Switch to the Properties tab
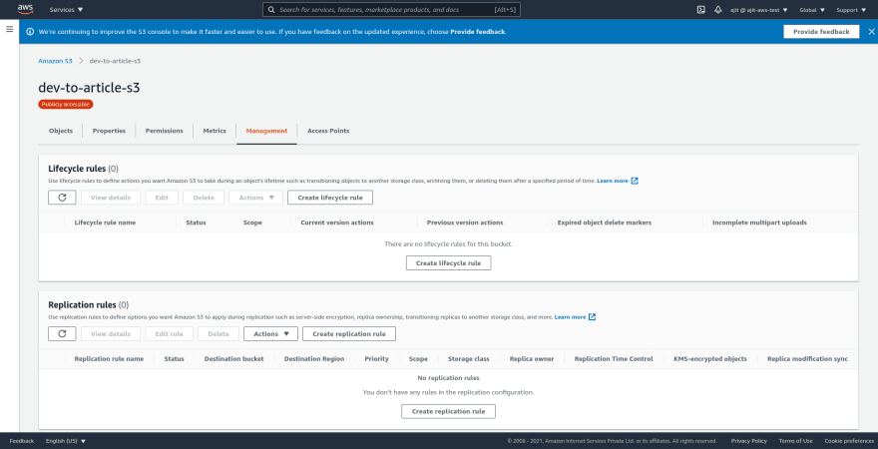Image resolution: width=878 pixels, height=449 pixels. coord(109,131)
